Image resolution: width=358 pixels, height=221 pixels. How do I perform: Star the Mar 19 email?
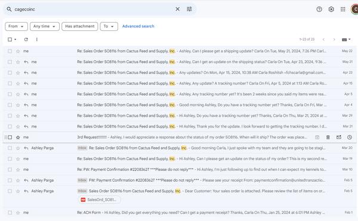point(18,159)
